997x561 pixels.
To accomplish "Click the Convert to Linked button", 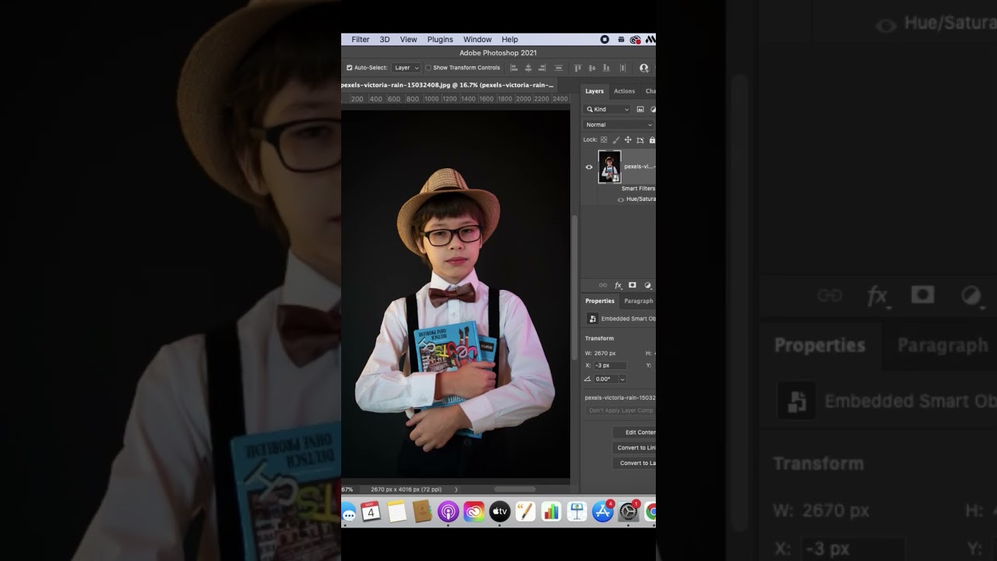I will [x=634, y=447].
